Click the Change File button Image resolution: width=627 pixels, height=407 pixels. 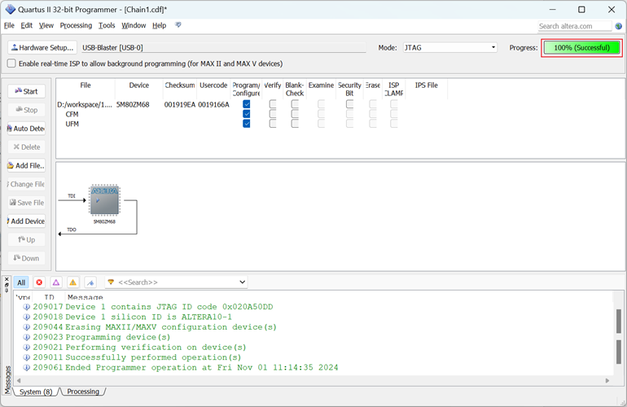click(26, 184)
